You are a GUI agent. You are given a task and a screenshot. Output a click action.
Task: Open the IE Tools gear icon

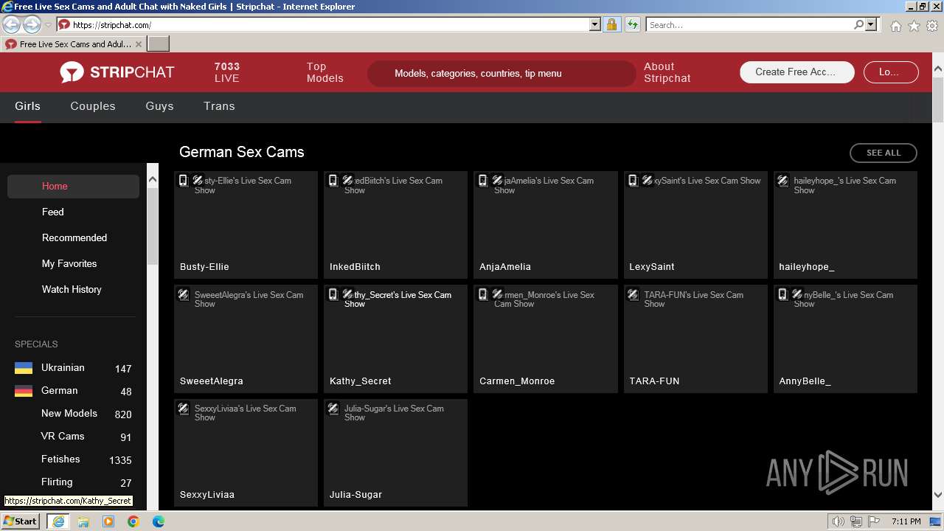[x=932, y=26]
